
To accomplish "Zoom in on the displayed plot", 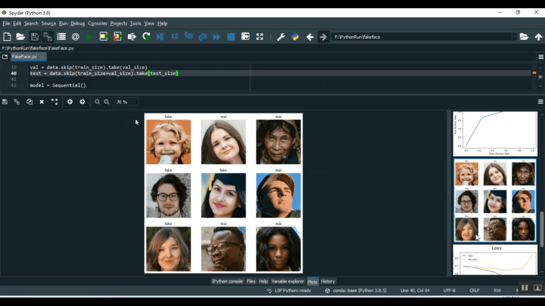I will [x=106, y=102].
